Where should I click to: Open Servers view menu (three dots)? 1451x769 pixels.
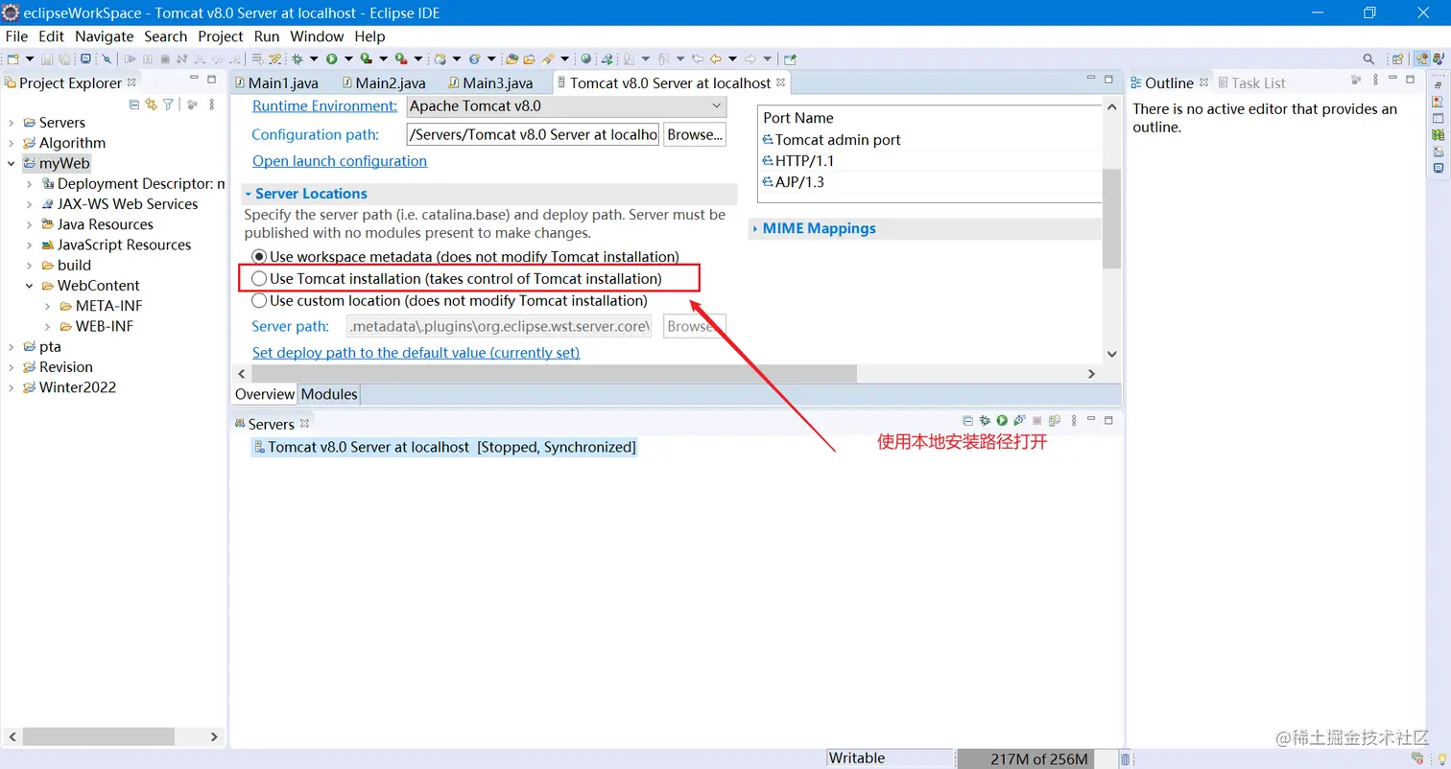point(1074,421)
